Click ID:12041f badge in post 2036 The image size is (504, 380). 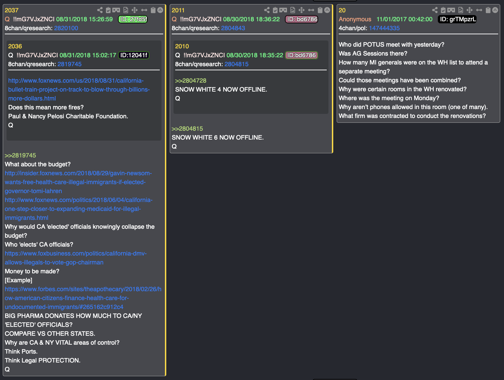pos(134,55)
